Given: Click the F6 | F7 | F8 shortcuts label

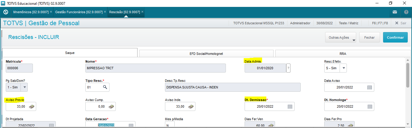Looking at the screenshot, I should (380, 23).
